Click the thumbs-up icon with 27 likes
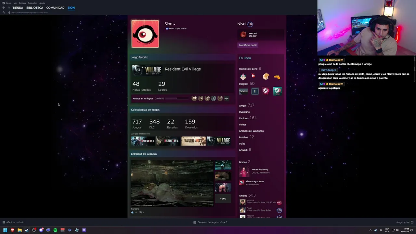Screen dimensions: 416x234 [x=132, y=212]
